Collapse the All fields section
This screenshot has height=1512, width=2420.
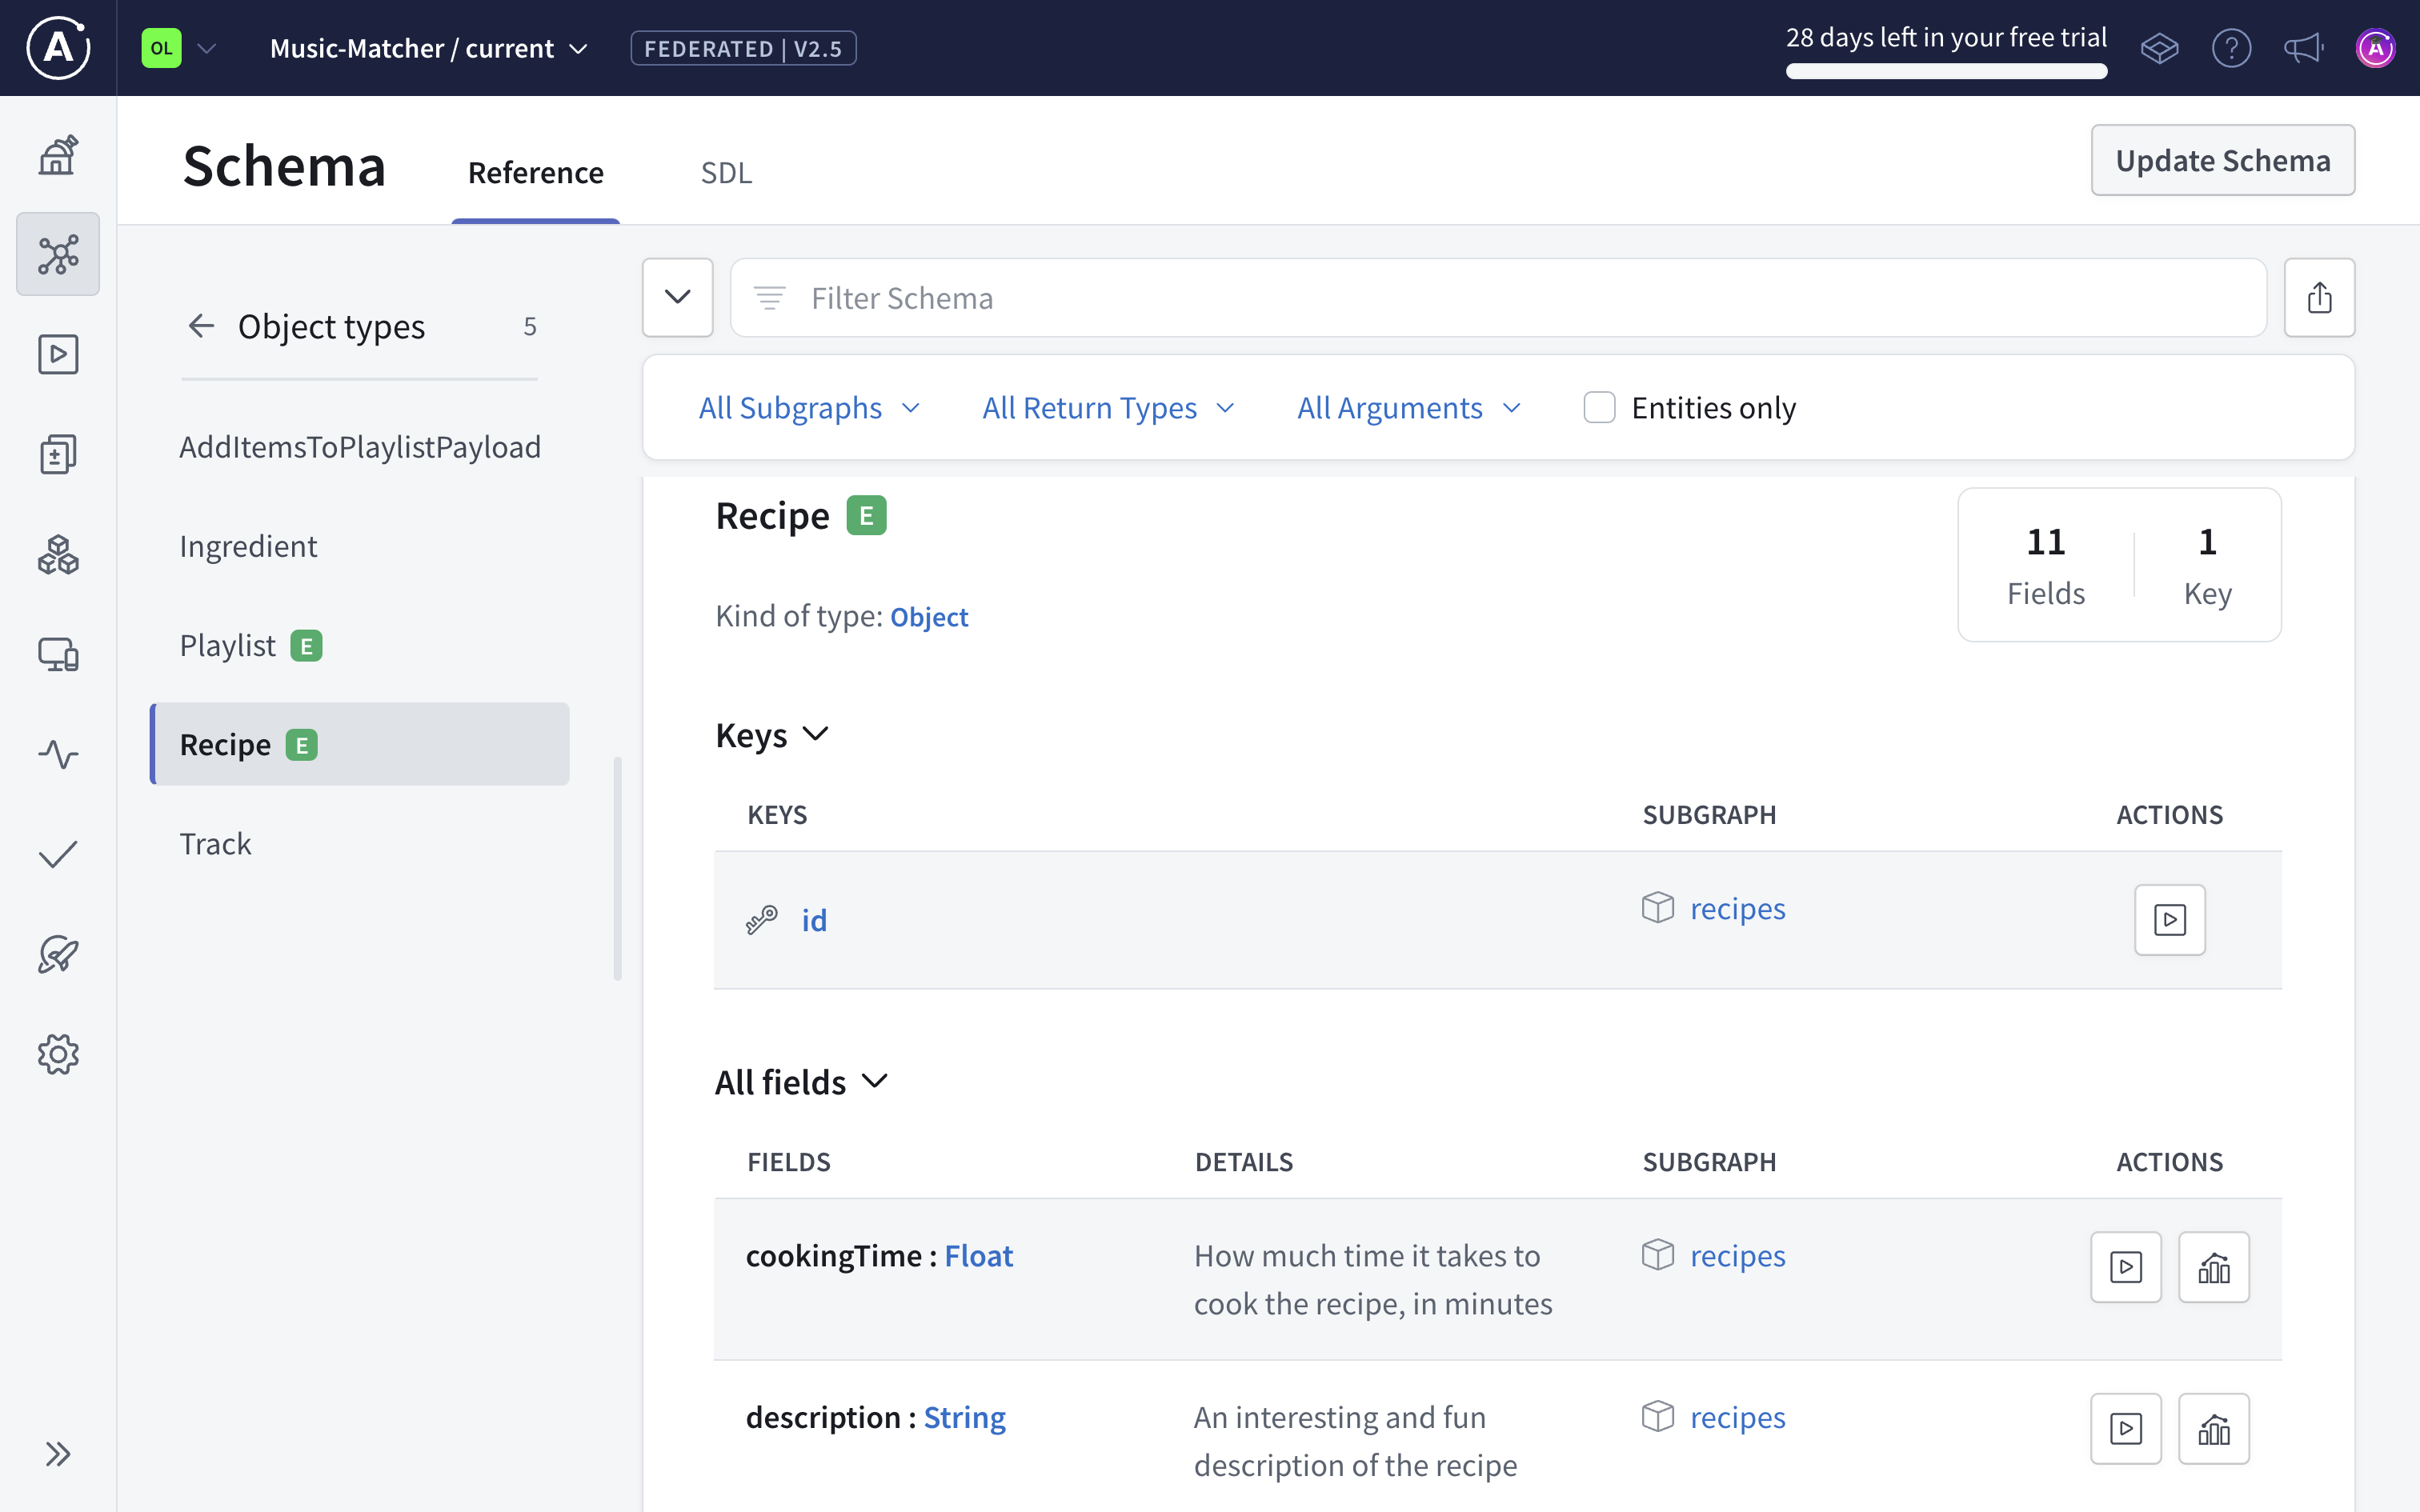[x=875, y=1081]
